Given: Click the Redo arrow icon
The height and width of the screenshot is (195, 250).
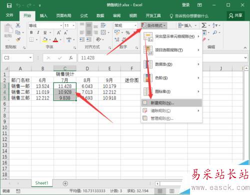Looking at the screenshot, I should (x=29, y=5).
